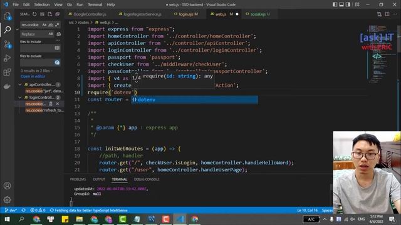401x225 pixels.
Task: Show previous signature in parameter hint
Action: pyautogui.click(x=137, y=74)
